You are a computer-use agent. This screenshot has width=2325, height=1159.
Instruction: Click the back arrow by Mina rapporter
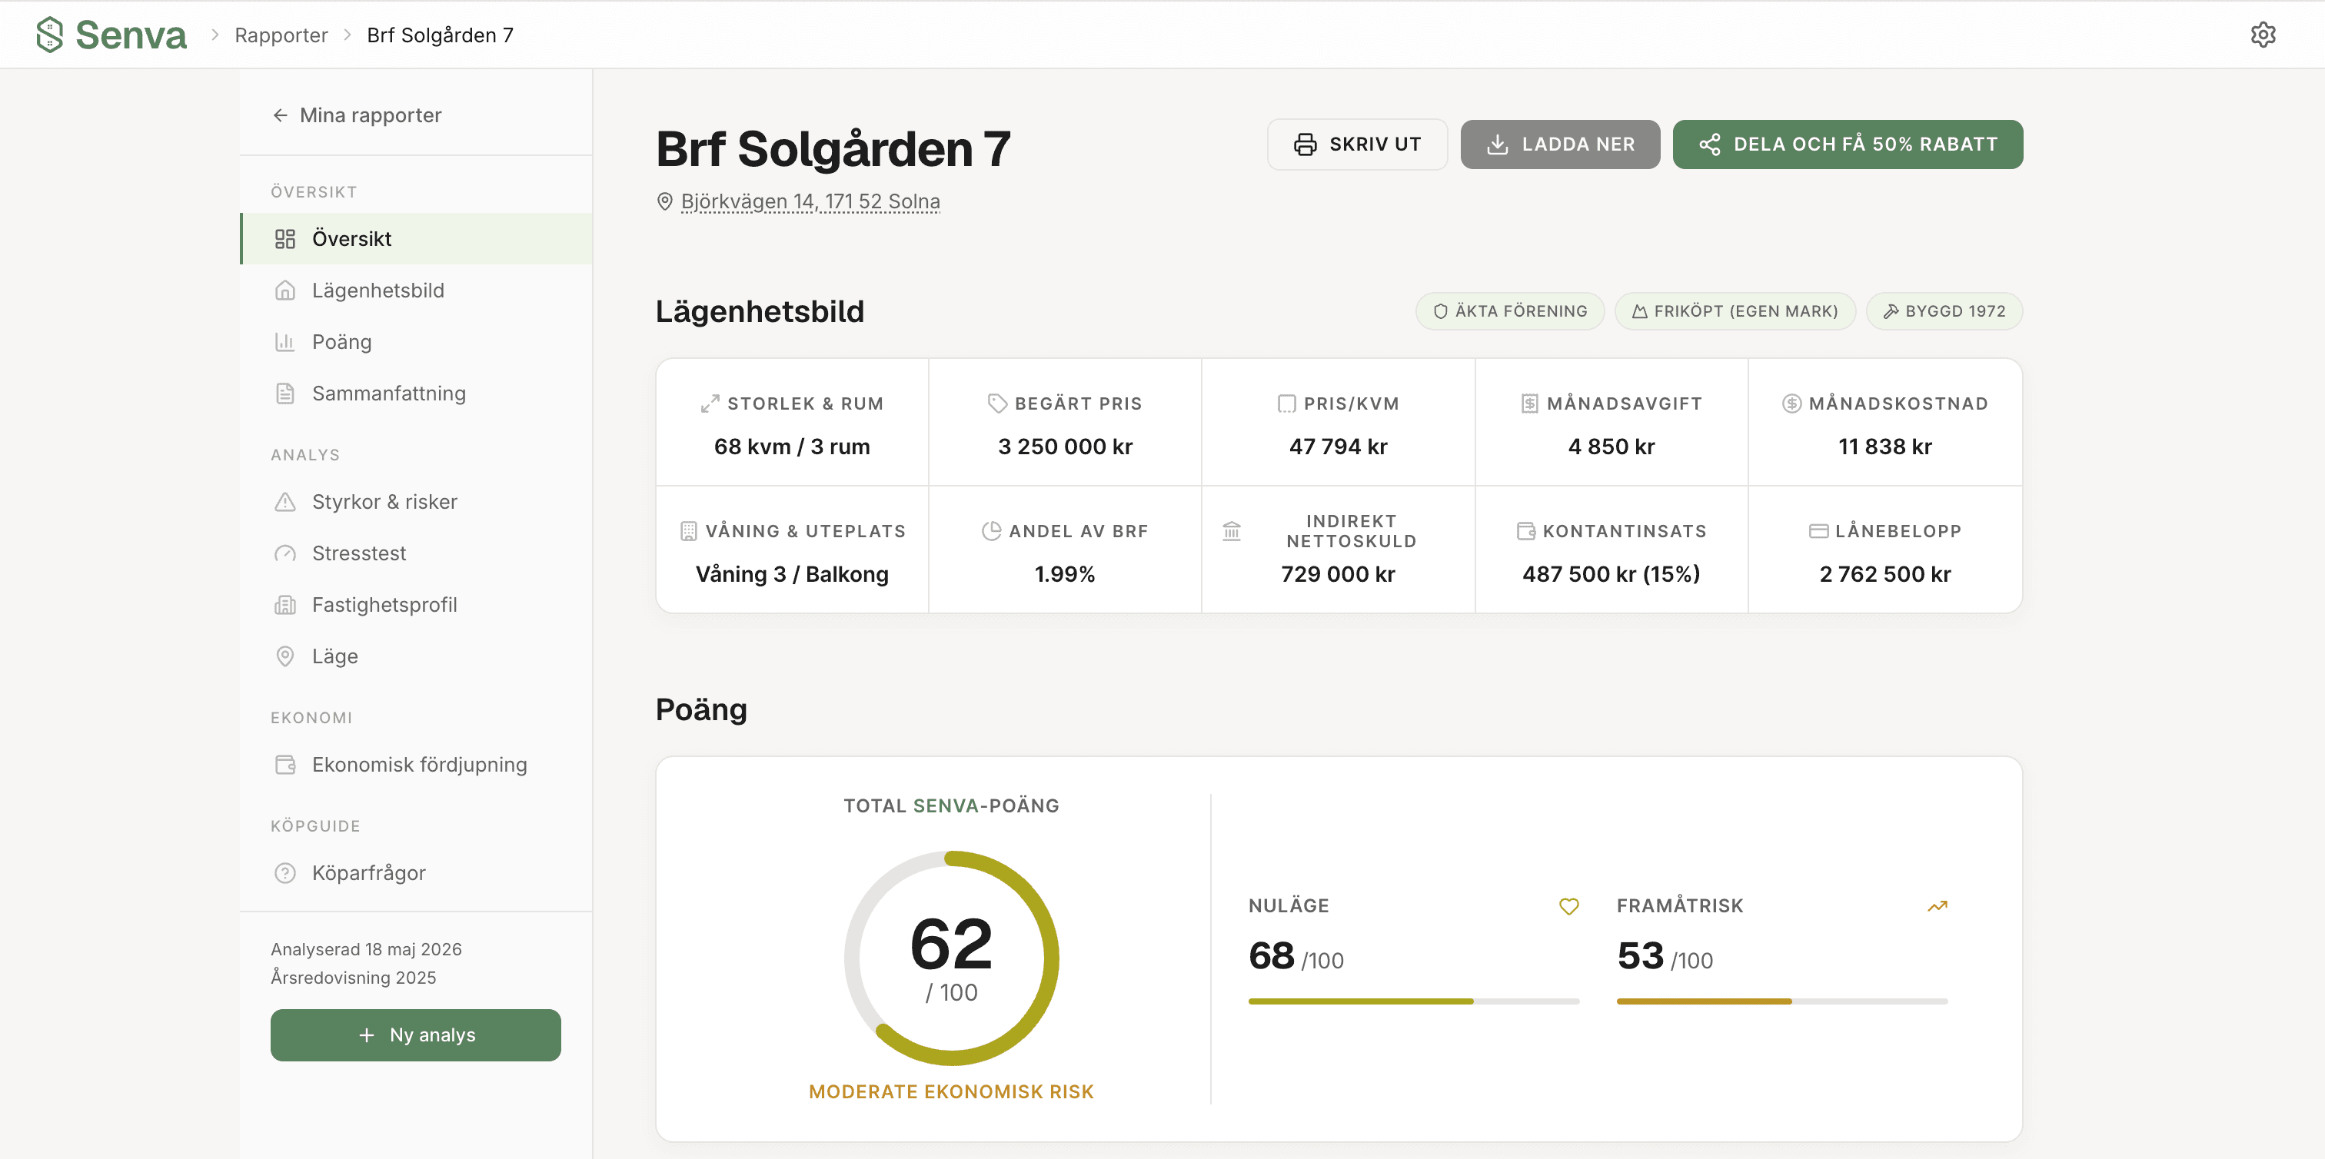pyautogui.click(x=280, y=115)
